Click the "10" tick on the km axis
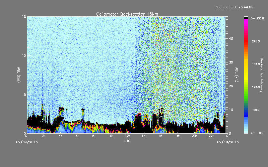The image size is (268, 167). coord(24,55)
